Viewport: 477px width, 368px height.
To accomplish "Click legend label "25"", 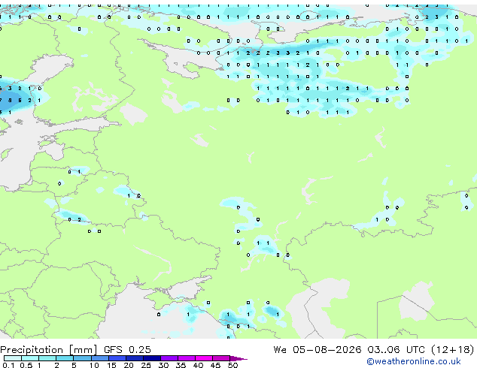I will click(x=146, y=365).
